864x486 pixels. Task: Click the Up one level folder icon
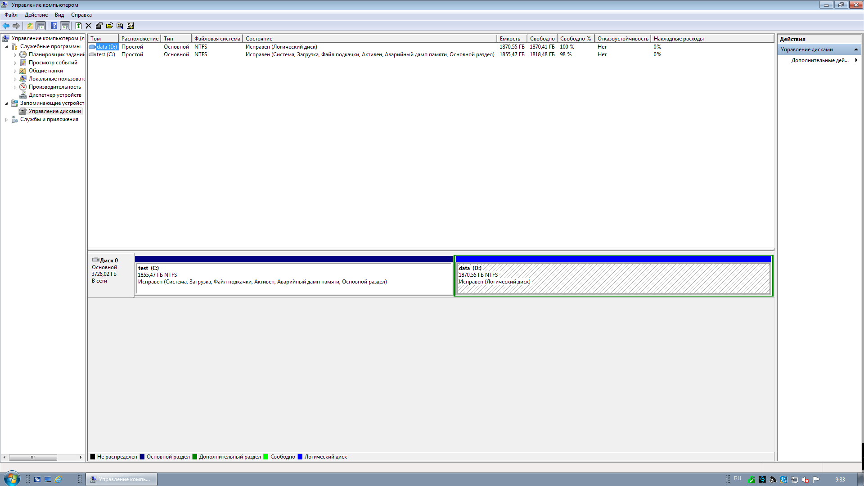click(x=30, y=26)
